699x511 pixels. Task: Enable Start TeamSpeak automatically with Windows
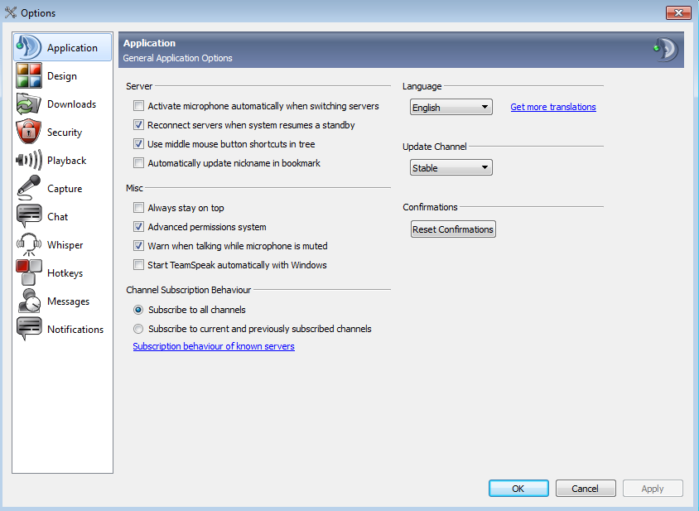click(138, 265)
